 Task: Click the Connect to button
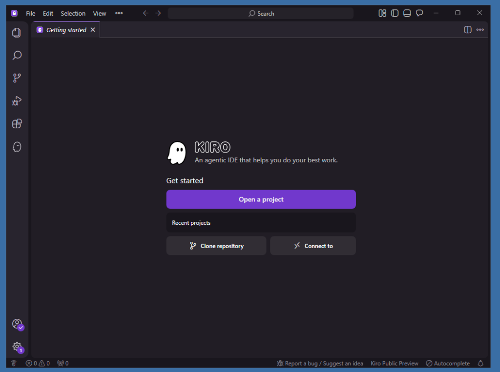pyautogui.click(x=313, y=246)
